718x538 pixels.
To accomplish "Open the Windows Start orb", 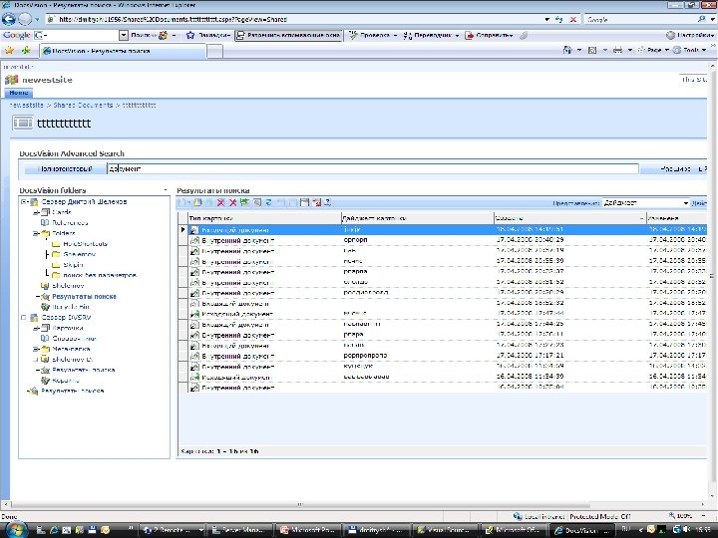I will [x=16, y=530].
